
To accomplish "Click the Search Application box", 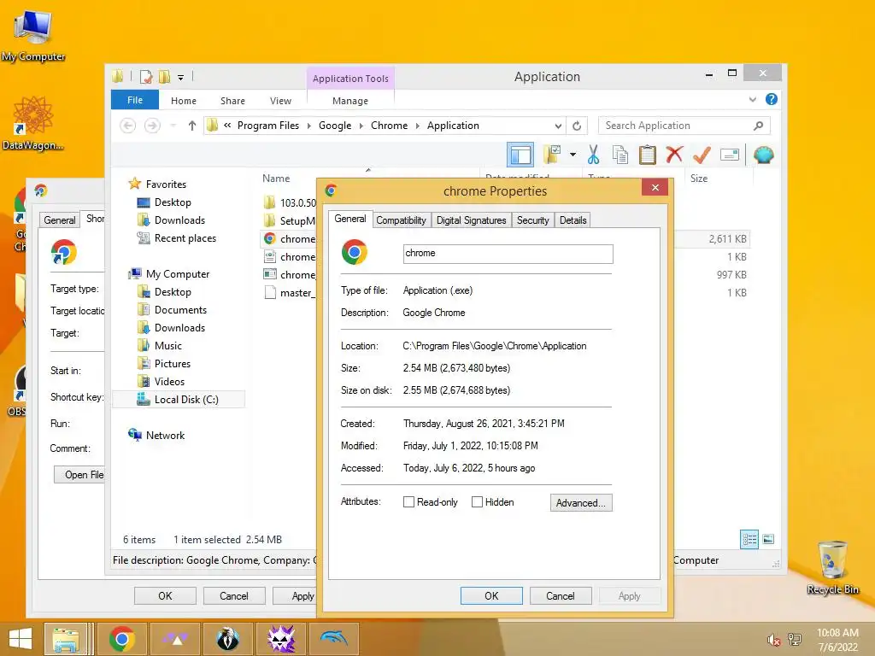I will point(684,126).
